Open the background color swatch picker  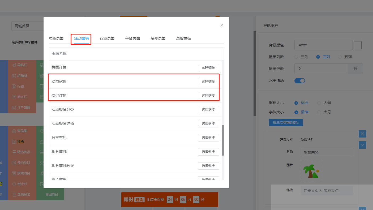[358, 45]
